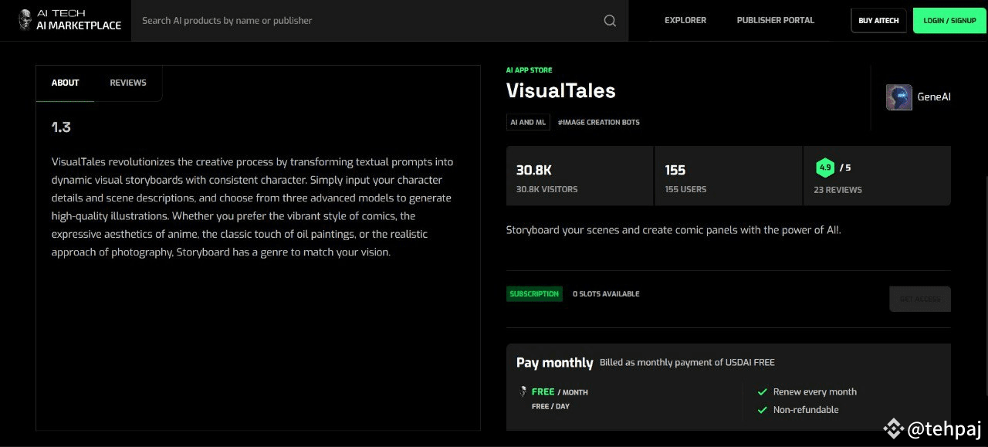The width and height of the screenshot is (988, 447).
Task: Click the Binance logo icon in watermark
Action: pyautogui.click(x=893, y=428)
